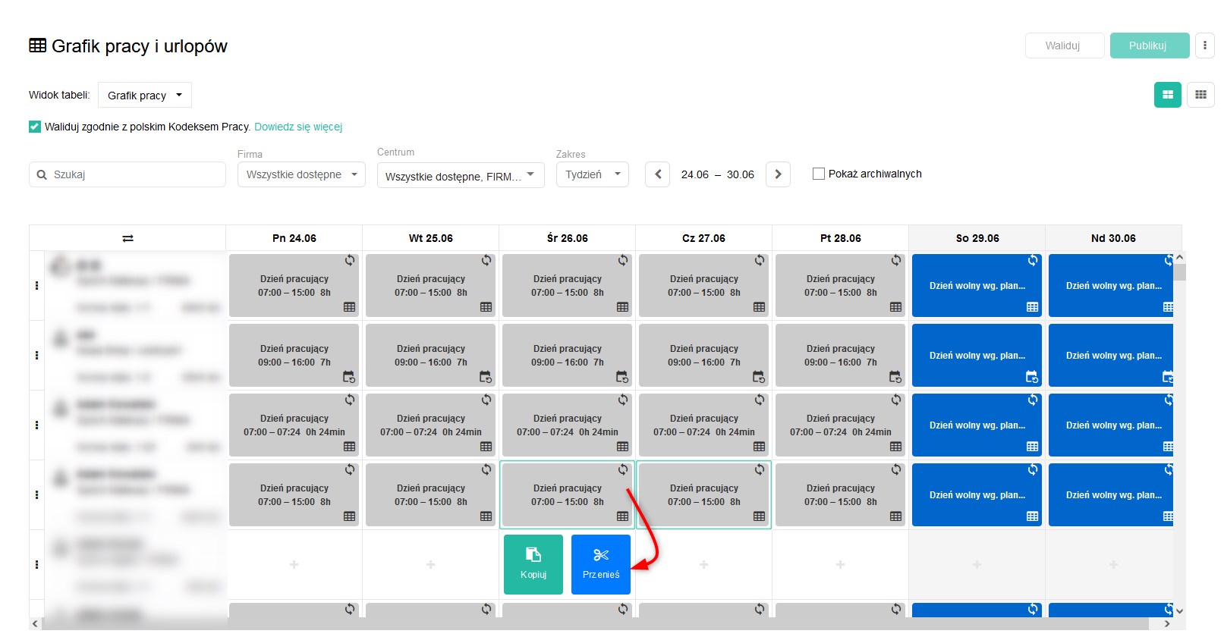The image size is (1224, 637).
Task: Click the Śr 26.06 column header
Action: 568,238
